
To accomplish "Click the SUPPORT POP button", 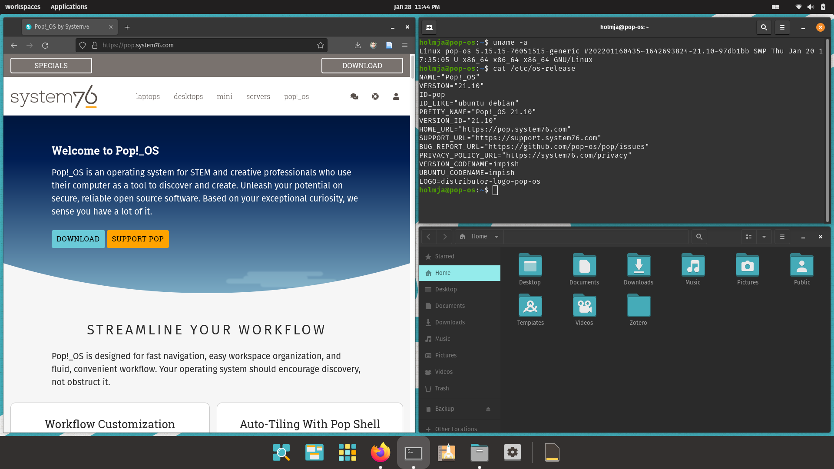I will point(138,239).
